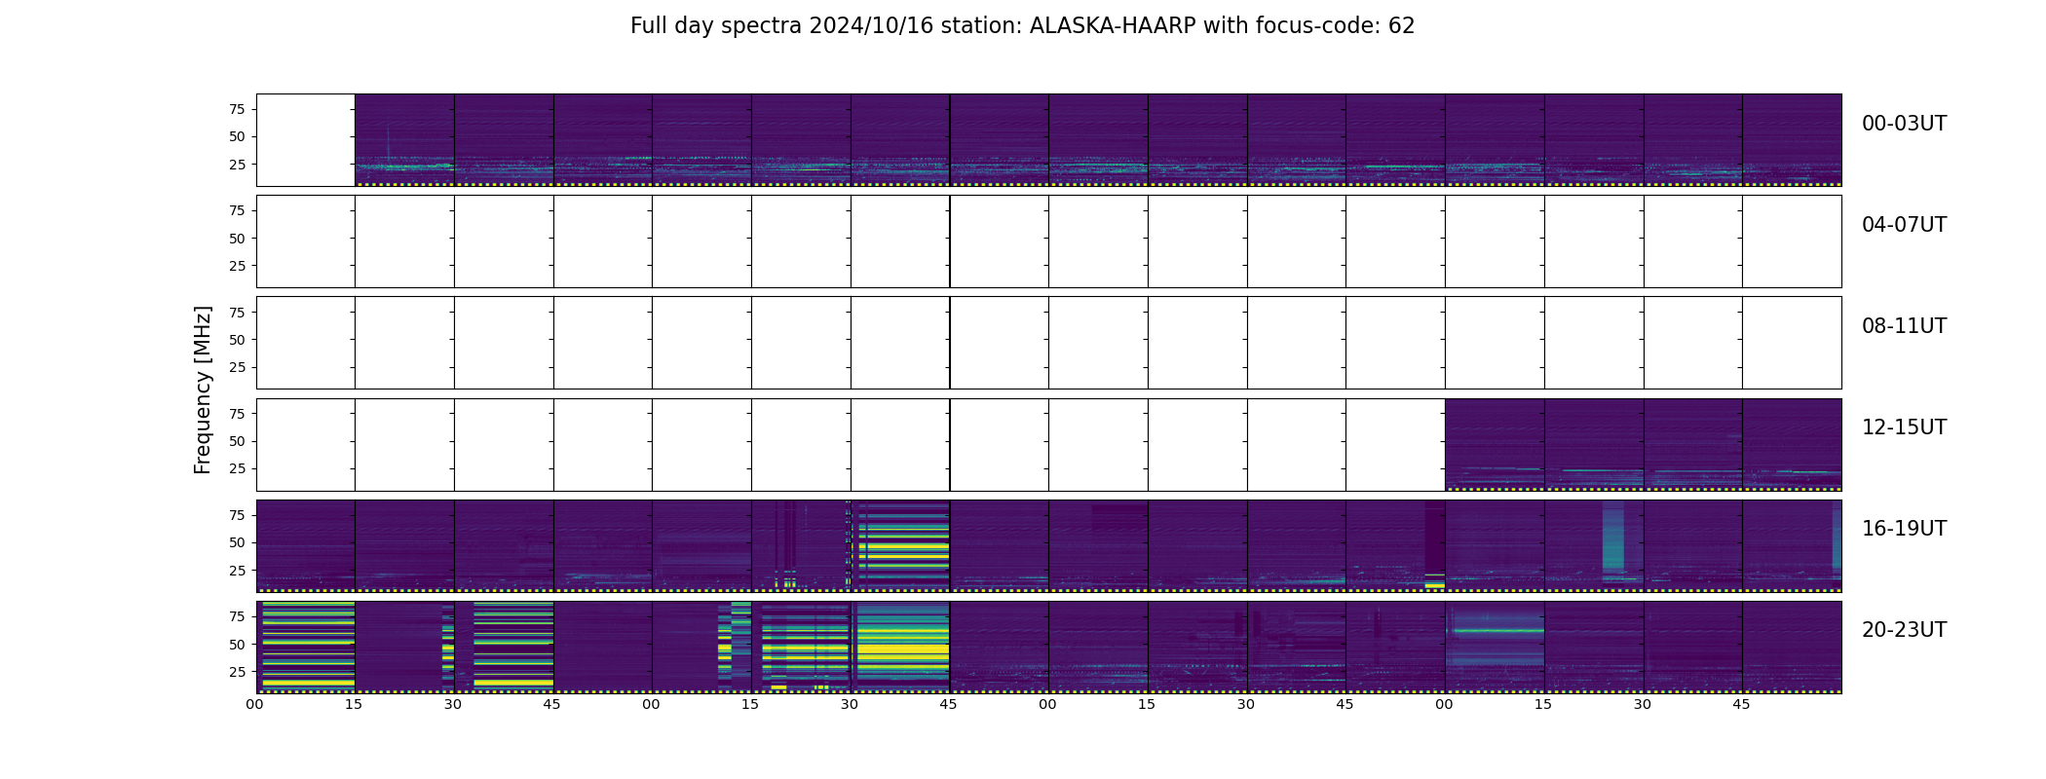Click the 25 tick label of the 00-03UT row
Viewport: 2046px width, 779px height.
click(237, 165)
